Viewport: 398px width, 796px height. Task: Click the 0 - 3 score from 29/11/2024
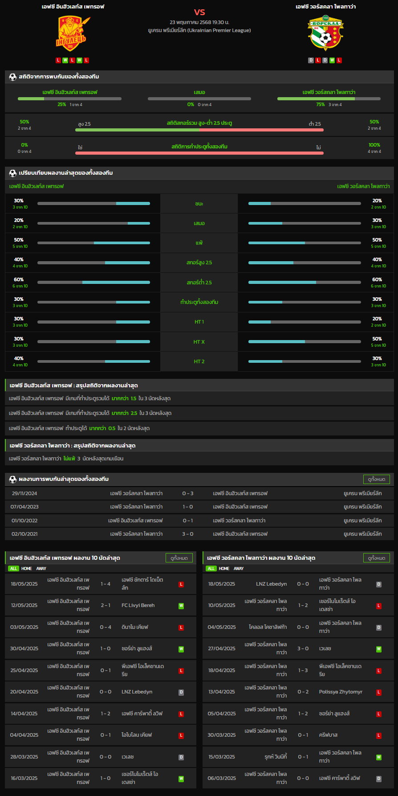click(188, 493)
